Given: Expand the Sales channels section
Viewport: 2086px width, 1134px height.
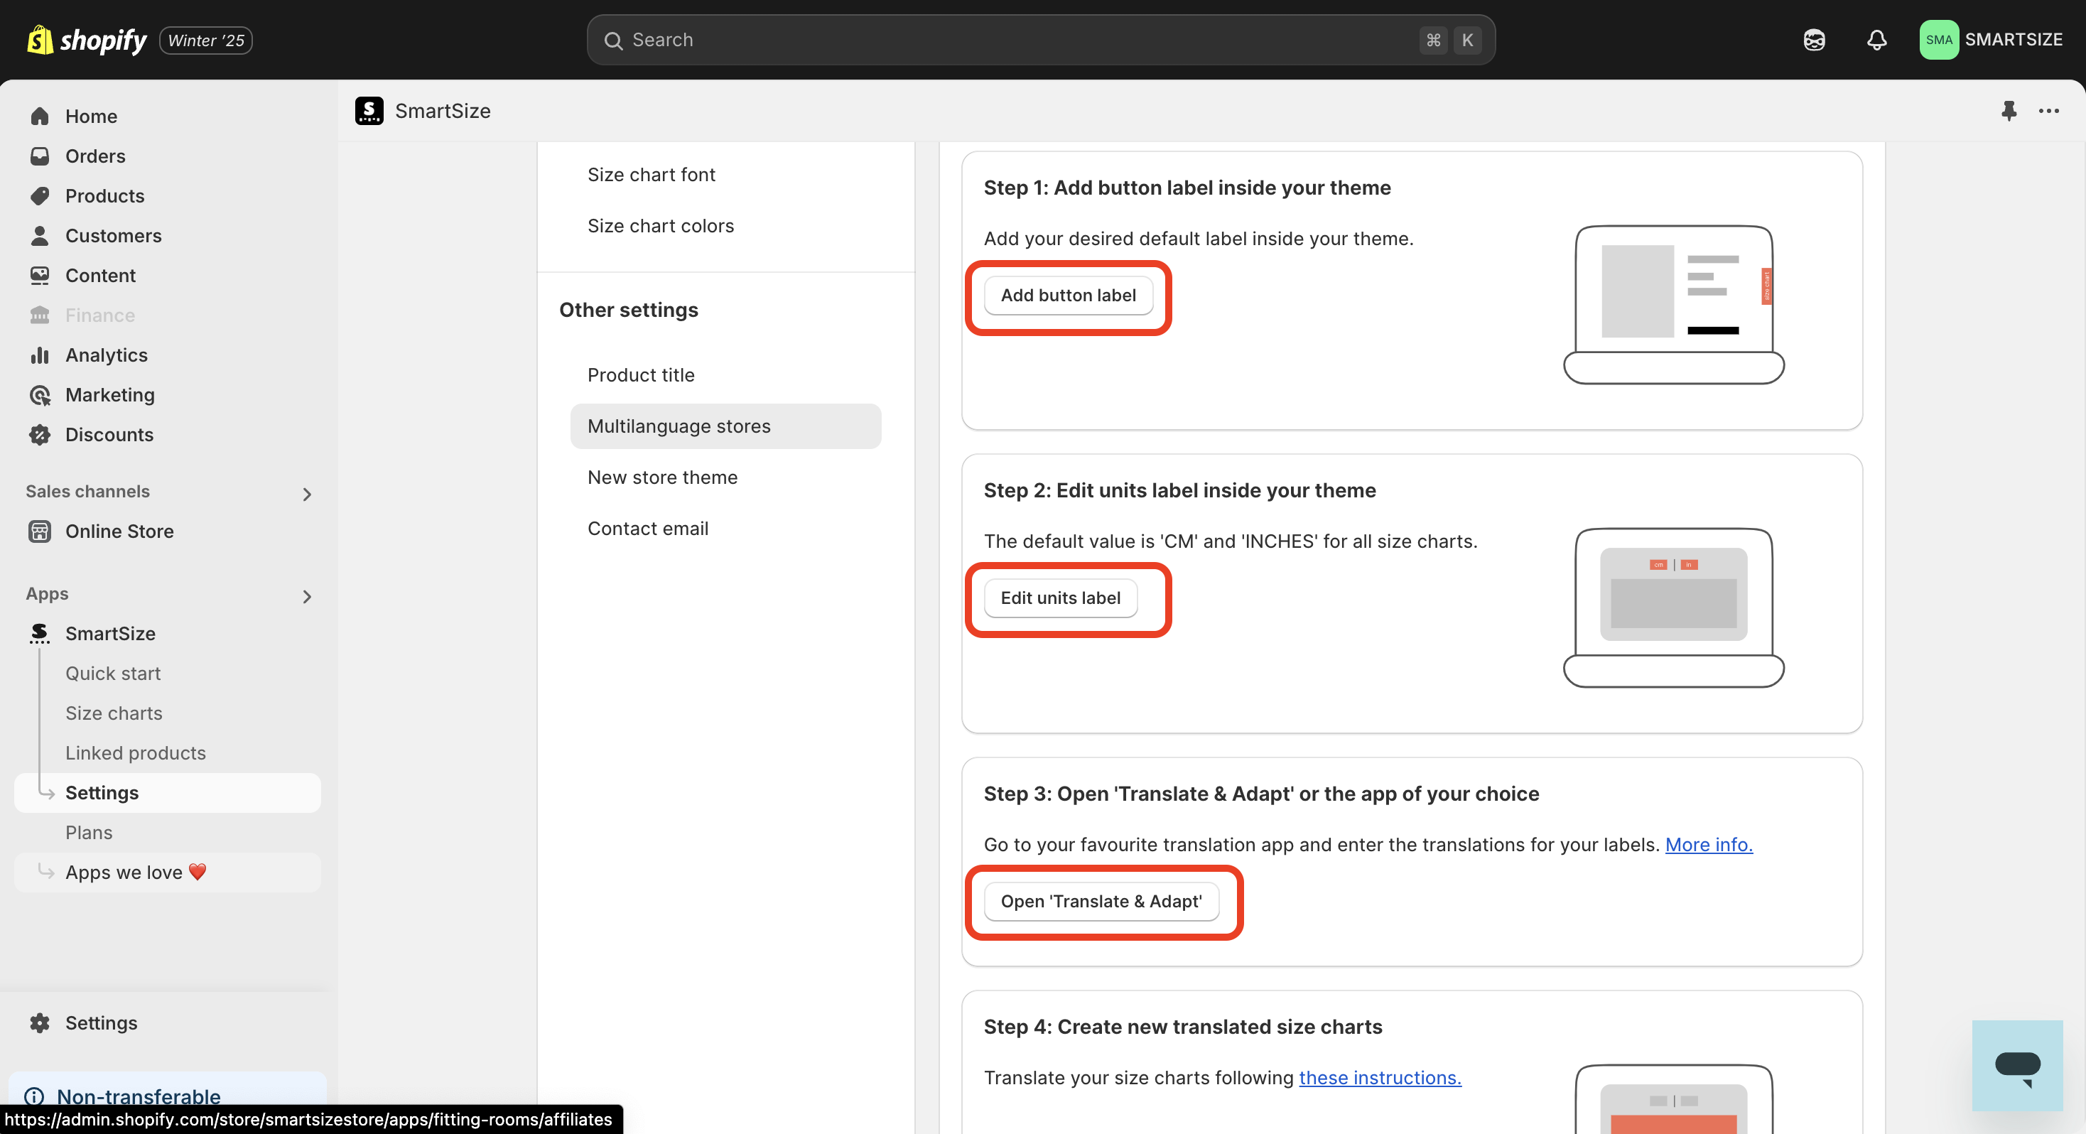Looking at the screenshot, I should click(x=307, y=493).
